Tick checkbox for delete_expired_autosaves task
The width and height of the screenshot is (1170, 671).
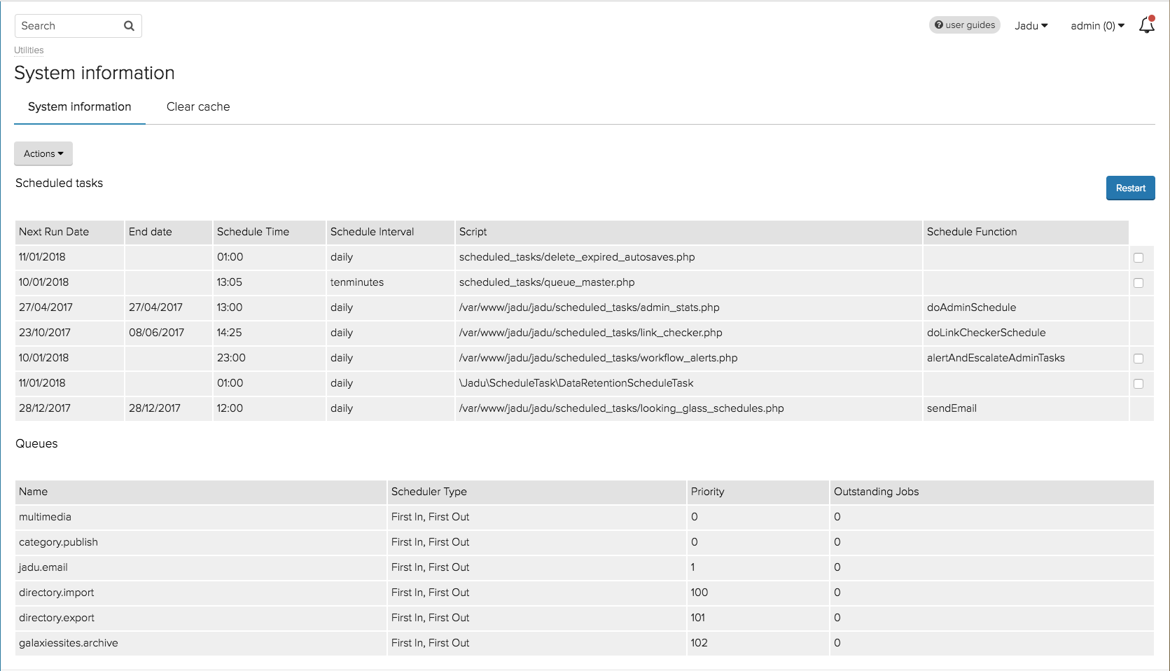coord(1138,258)
